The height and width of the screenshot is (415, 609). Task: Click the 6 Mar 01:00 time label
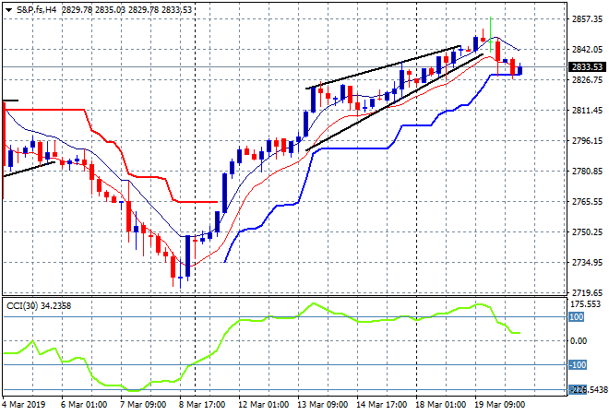click(84, 405)
